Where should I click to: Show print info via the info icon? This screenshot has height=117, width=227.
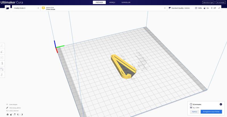click(221, 104)
